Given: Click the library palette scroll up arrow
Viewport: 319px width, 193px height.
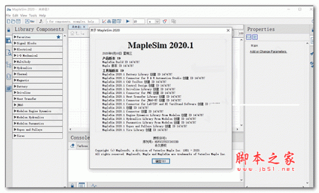Looking at the screenshot, I should (65, 36).
